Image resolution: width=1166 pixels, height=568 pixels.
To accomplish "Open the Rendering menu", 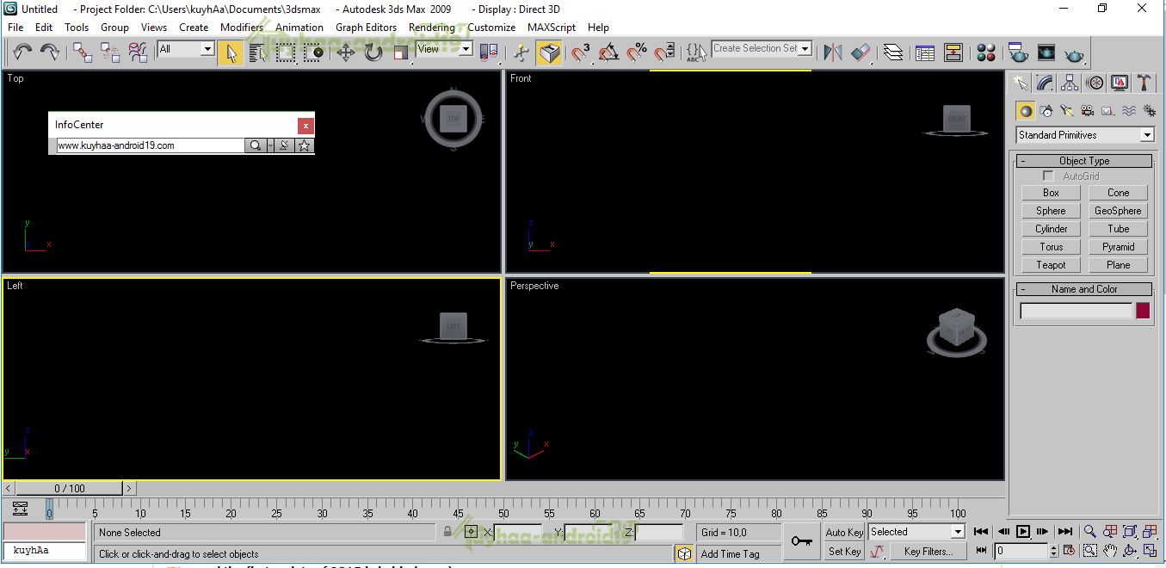I will click(432, 28).
